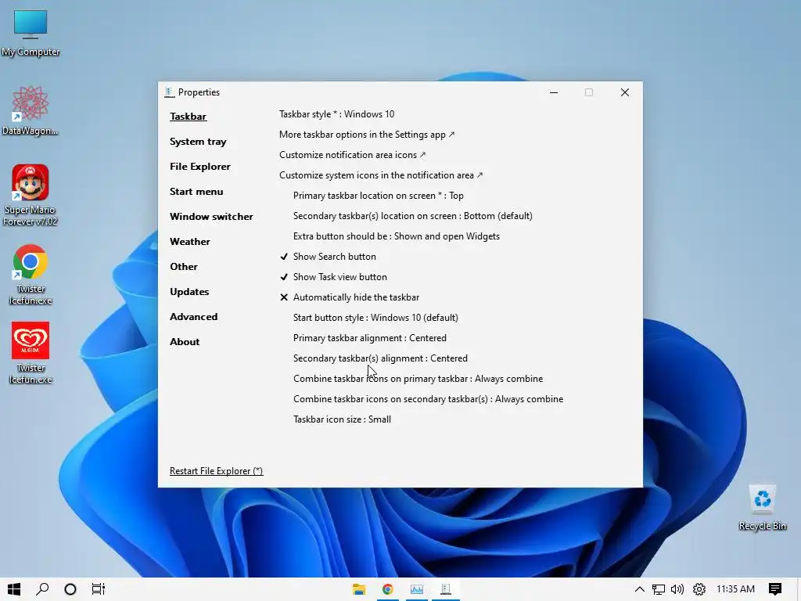This screenshot has width=801, height=601.
Task: Open the Cortana circle on taskbar
Action: (x=70, y=589)
